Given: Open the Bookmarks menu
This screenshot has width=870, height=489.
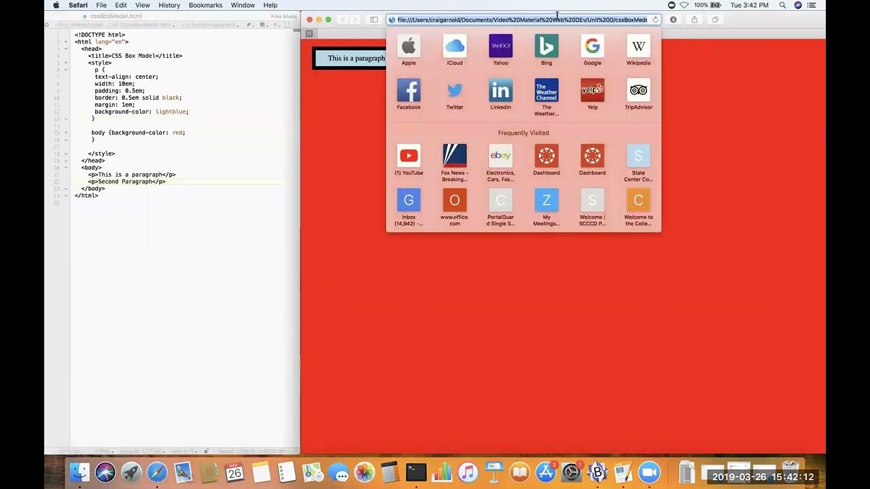Looking at the screenshot, I should (205, 5).
